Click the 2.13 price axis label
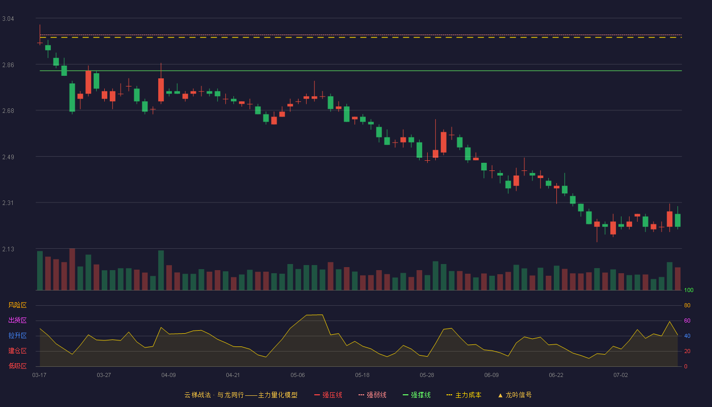This screenshot has height=407, width=712. (x=8, y=249)
